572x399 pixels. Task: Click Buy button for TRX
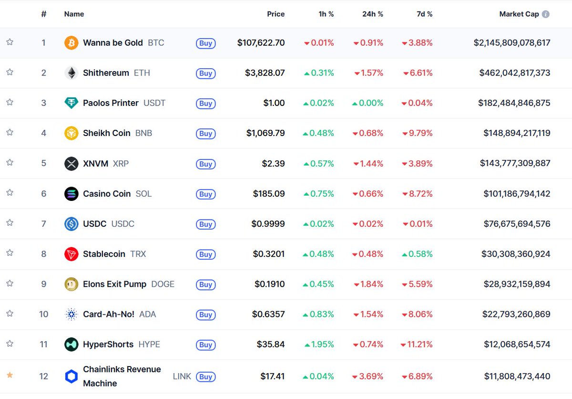click(x=205, y=254)
